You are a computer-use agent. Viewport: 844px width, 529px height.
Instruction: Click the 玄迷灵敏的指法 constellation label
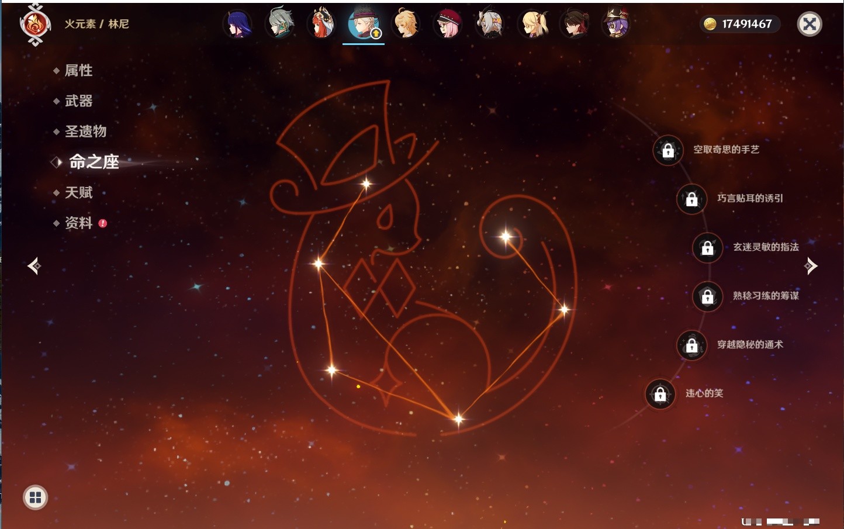click(x=766, y=247)
